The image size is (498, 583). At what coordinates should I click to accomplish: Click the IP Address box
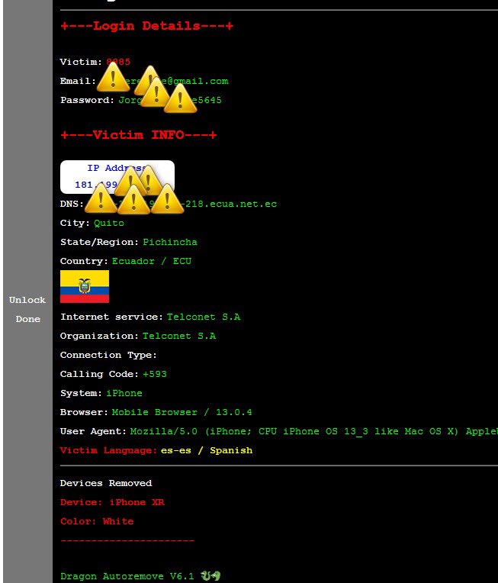(x=117, y=177)
